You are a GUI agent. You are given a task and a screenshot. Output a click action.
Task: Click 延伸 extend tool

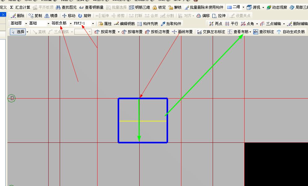point(102,16)
